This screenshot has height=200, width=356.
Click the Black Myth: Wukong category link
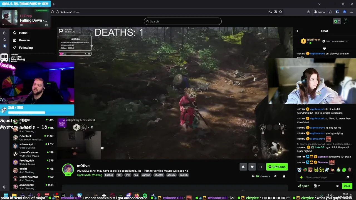click(x=90, y=175)
